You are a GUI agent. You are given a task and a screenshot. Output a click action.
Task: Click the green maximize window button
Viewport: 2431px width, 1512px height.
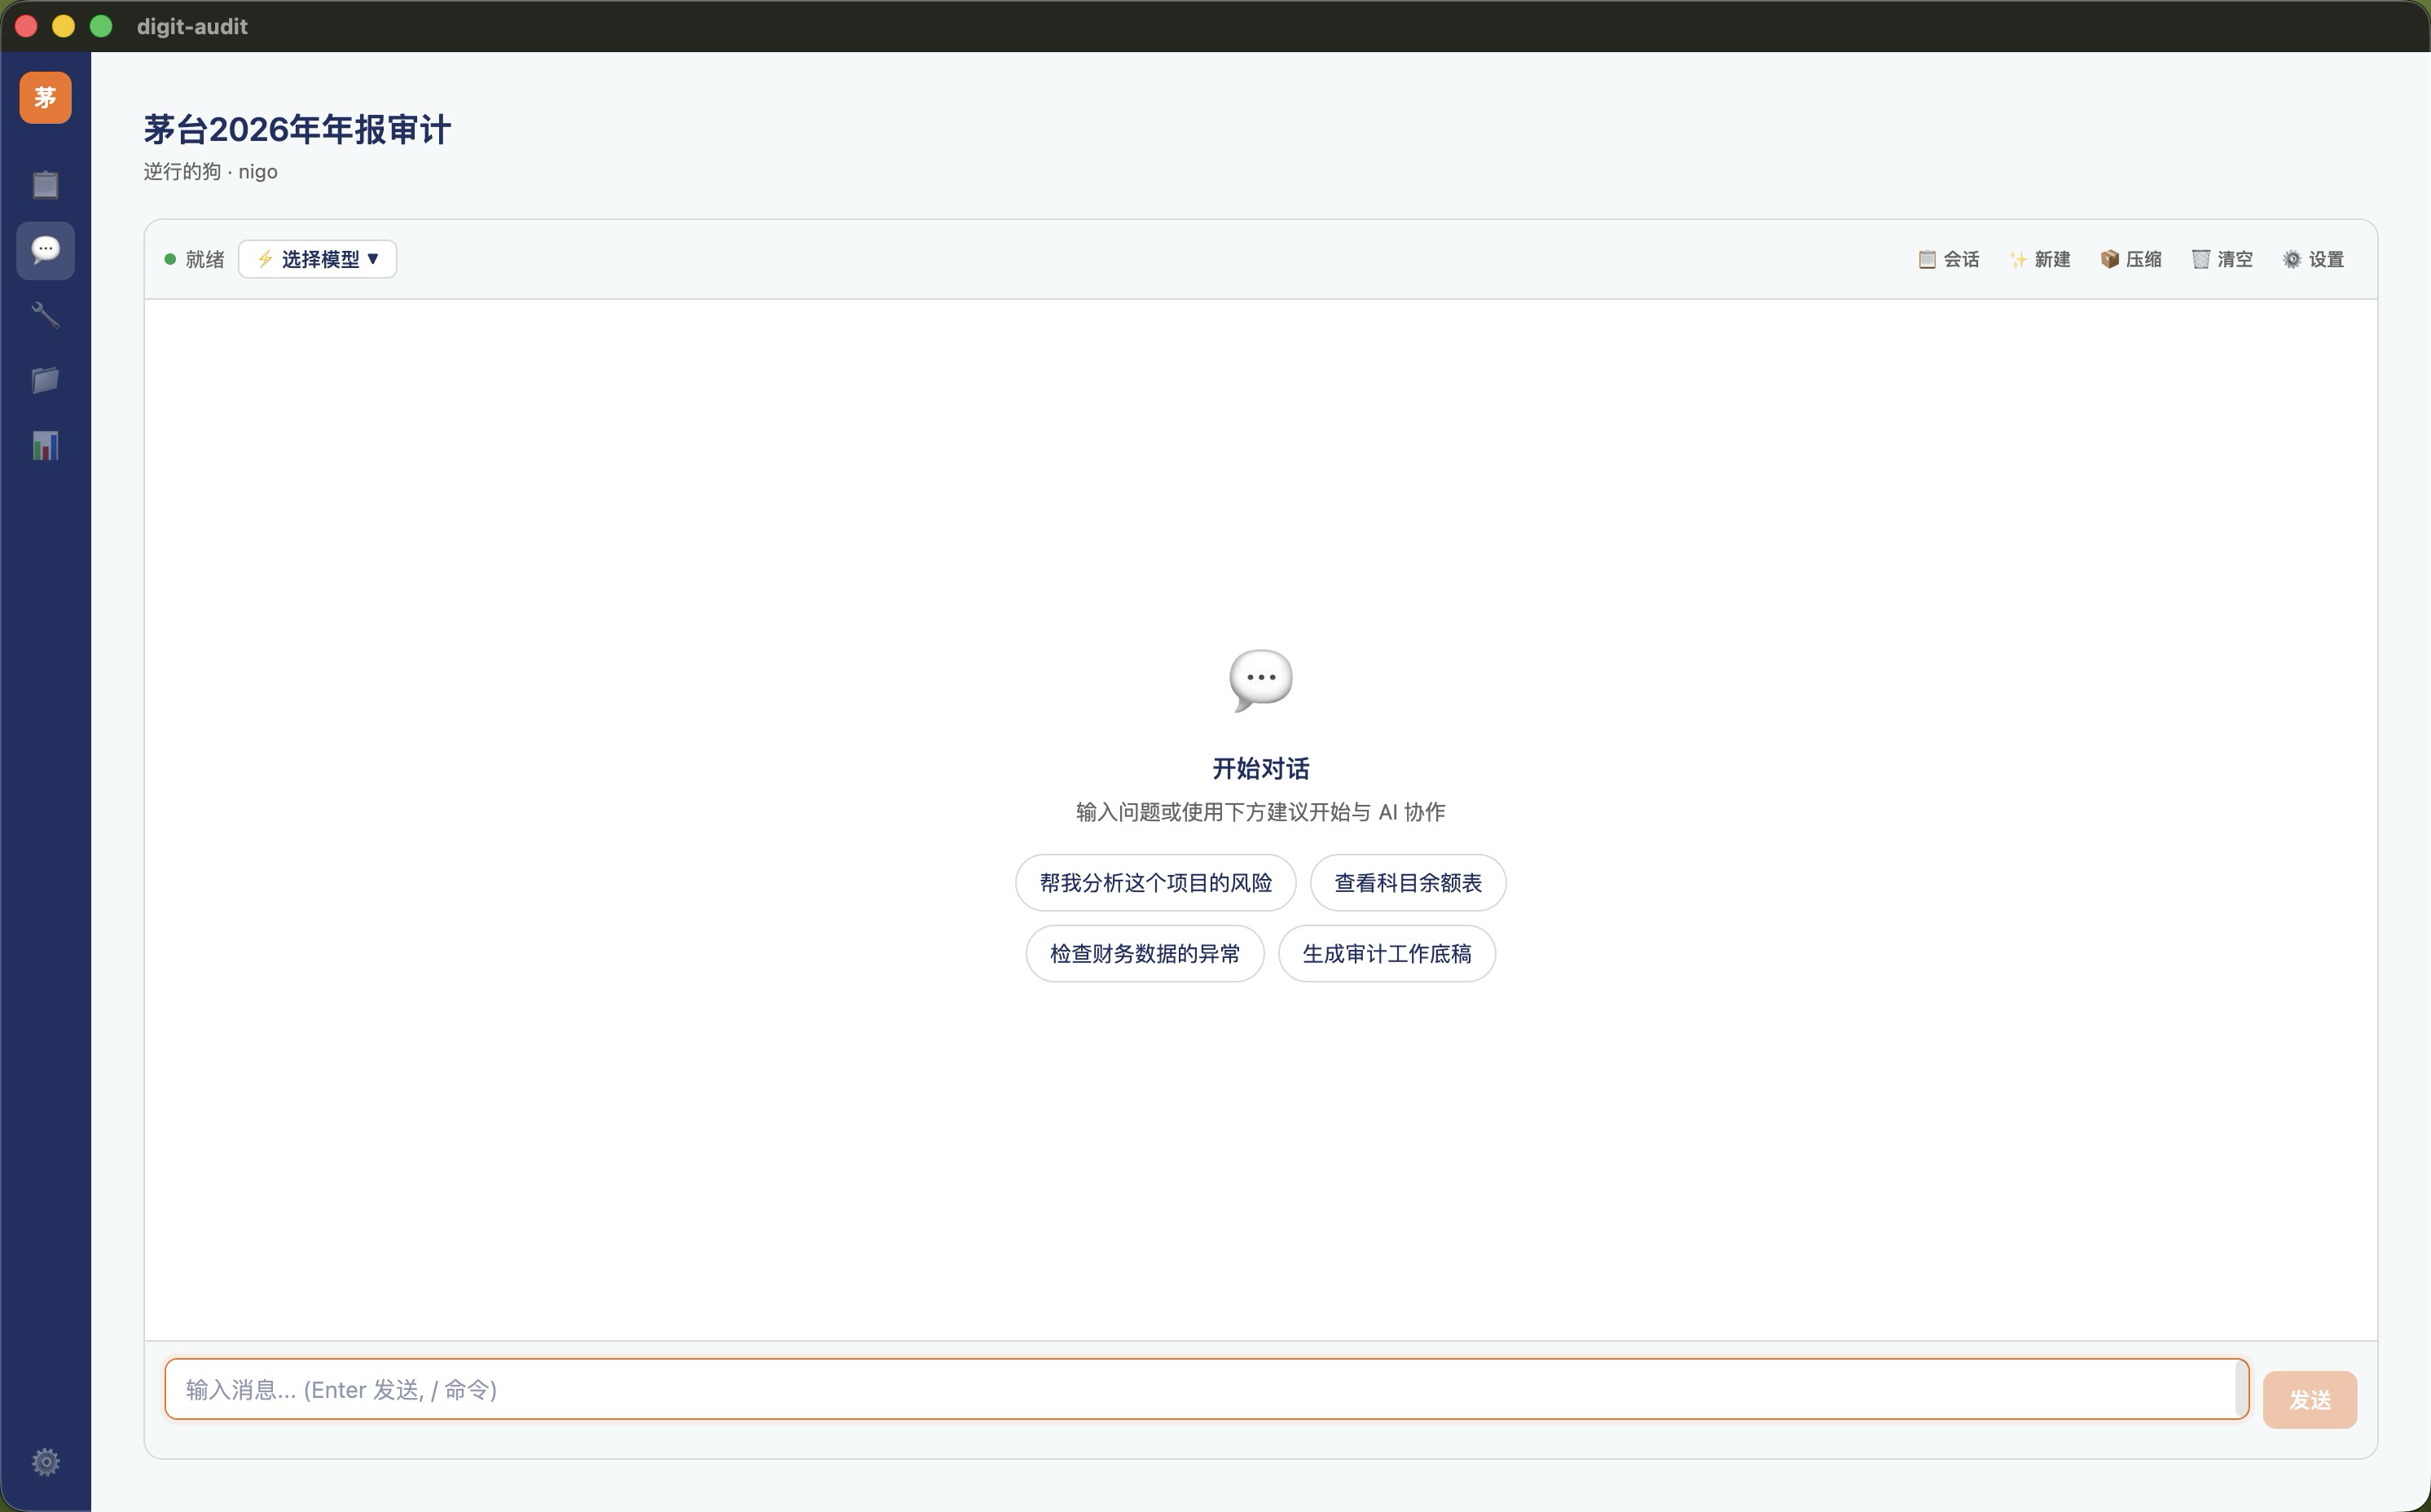pos(101,26)
